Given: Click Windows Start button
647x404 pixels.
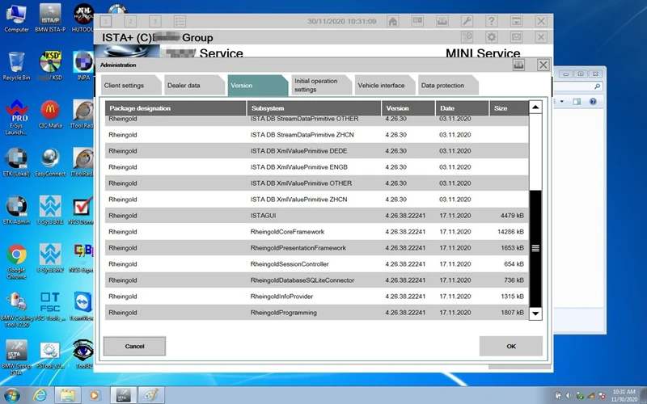Looking at the screenshot, I should tap(11, 395).
